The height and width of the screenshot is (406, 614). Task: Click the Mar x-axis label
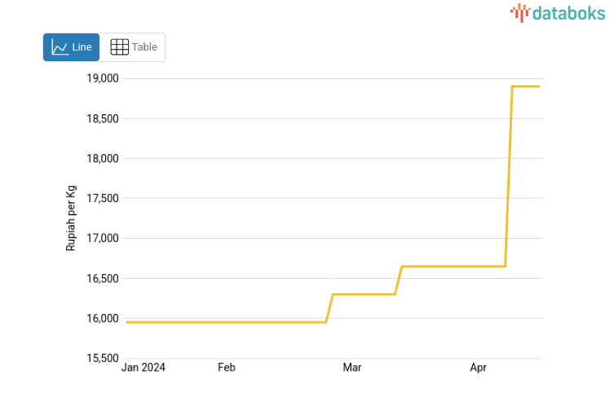tap(352, 368)
